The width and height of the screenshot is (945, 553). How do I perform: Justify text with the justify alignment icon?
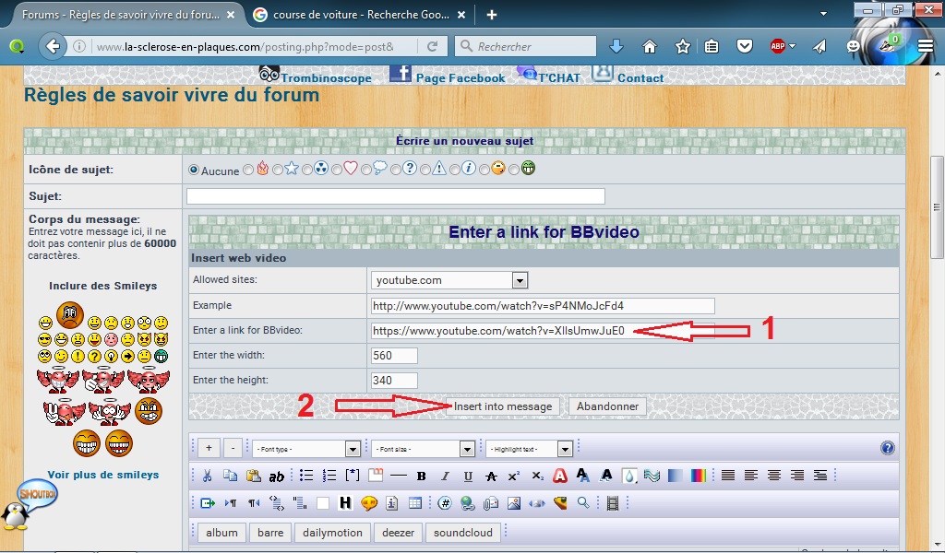tap(728, 476)
